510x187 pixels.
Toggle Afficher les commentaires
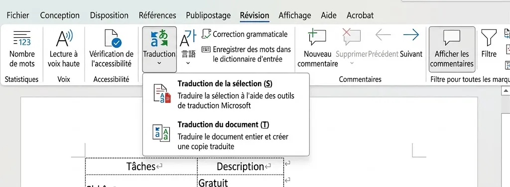[x=452, y=49]
